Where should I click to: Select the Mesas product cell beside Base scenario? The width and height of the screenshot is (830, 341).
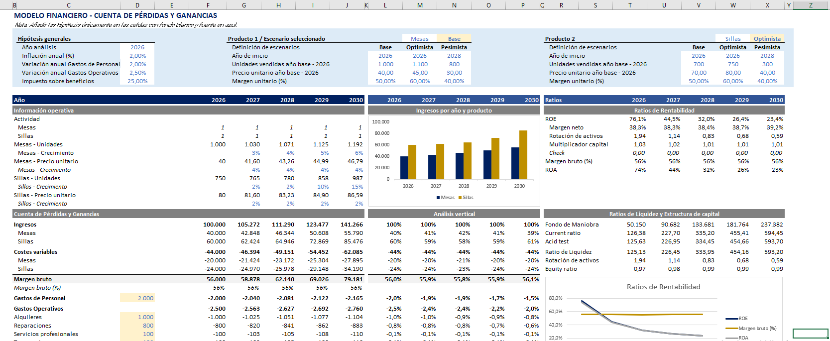419,39
